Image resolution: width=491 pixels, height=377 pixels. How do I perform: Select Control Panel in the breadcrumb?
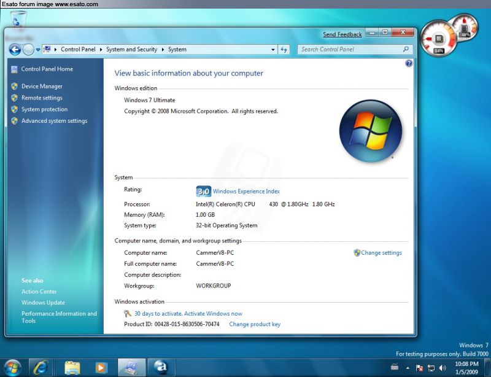(78, 49)
